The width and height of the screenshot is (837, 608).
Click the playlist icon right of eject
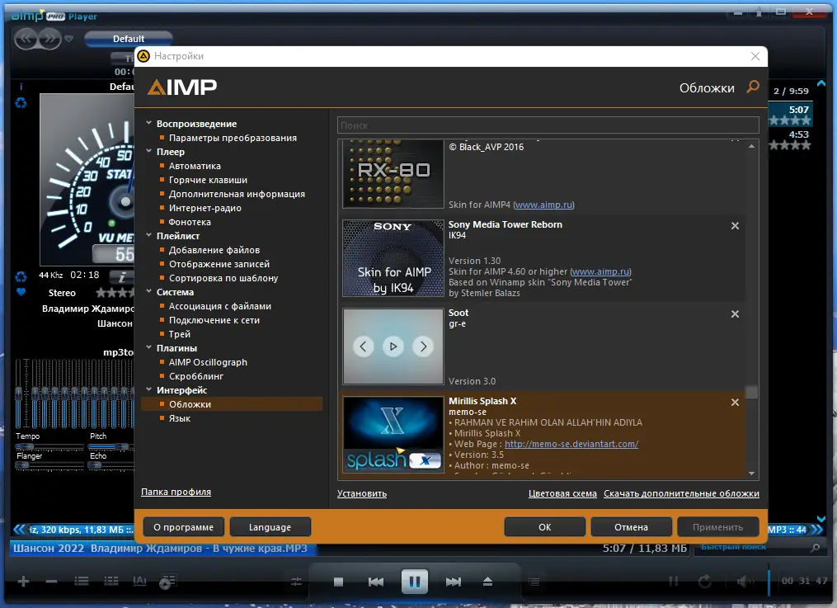(534, 582)
